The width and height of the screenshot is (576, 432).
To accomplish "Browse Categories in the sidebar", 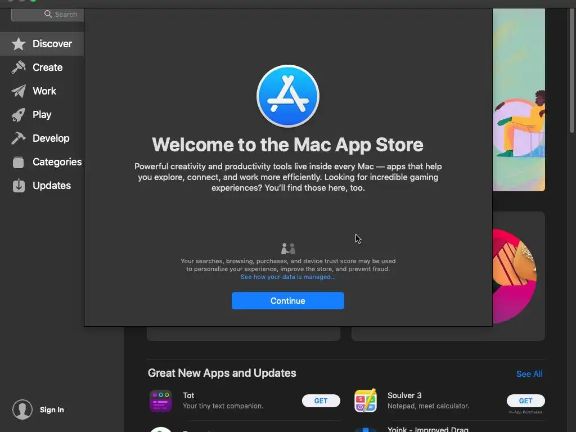I will pos(42,162).
